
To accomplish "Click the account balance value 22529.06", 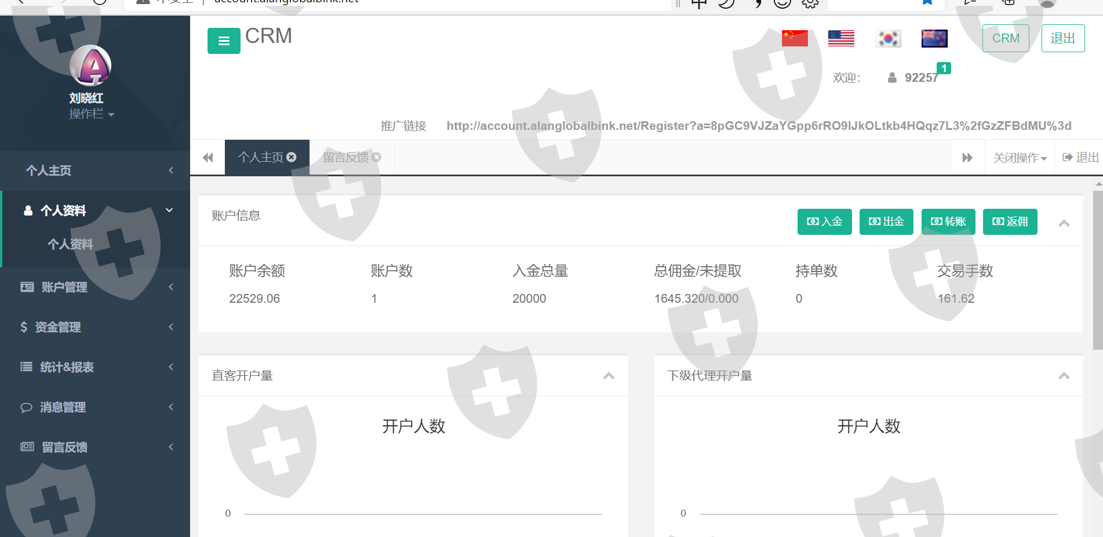I will coord(254,299).
